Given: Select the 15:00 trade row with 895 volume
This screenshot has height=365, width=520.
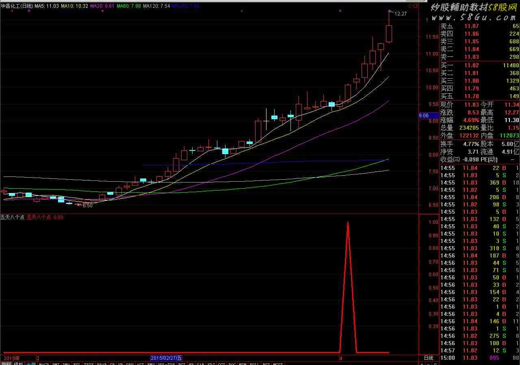Looking at the screenshot, I should point(480,358).
